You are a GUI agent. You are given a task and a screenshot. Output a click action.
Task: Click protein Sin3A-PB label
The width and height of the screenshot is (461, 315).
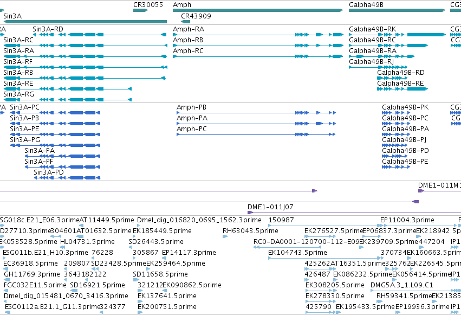click(24, 118)
